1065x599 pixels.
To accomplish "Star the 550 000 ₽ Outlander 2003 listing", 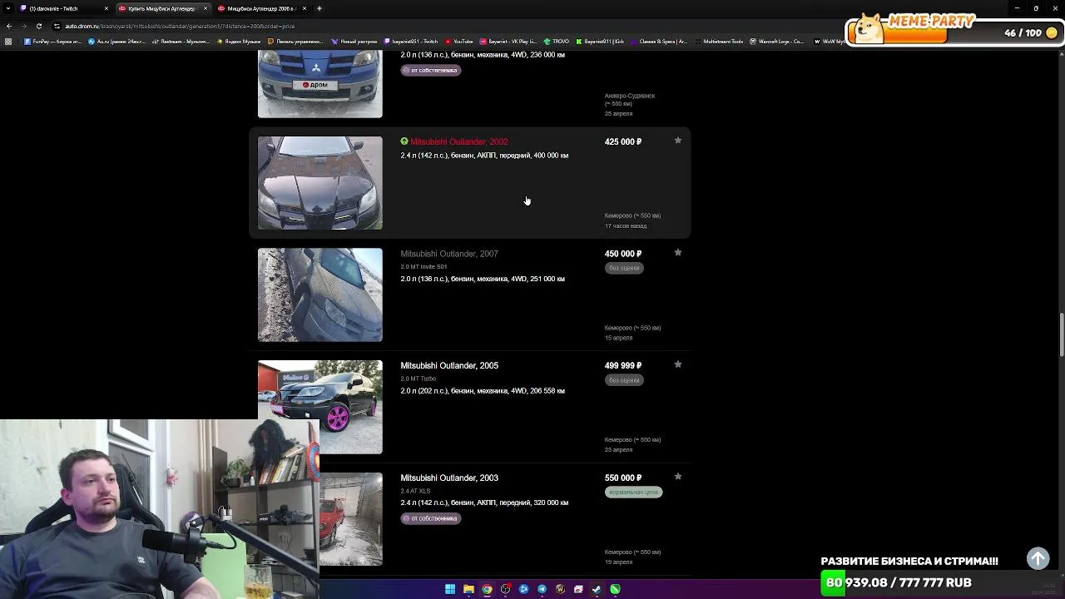I will tap(678, 477).
